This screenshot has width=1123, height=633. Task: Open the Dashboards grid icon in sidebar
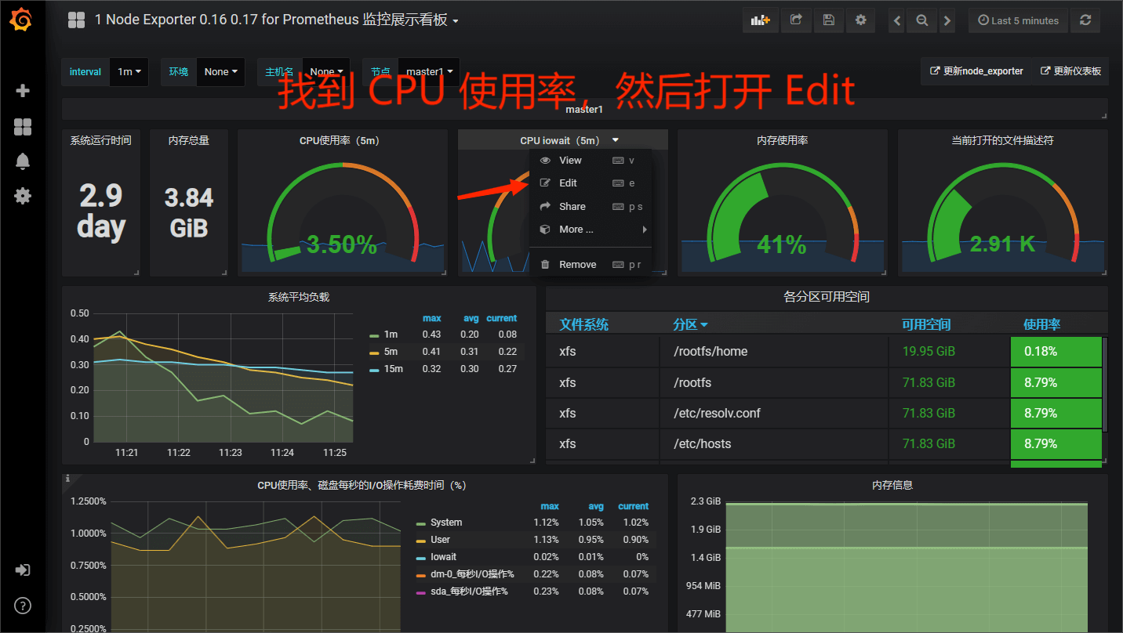point(23,127)
